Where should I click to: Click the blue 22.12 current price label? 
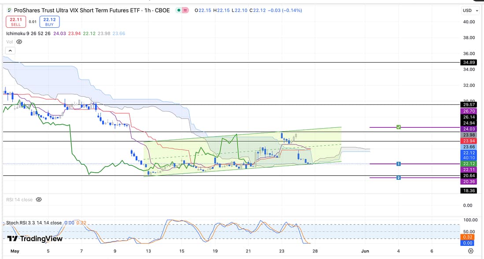(x=467, y=153)
